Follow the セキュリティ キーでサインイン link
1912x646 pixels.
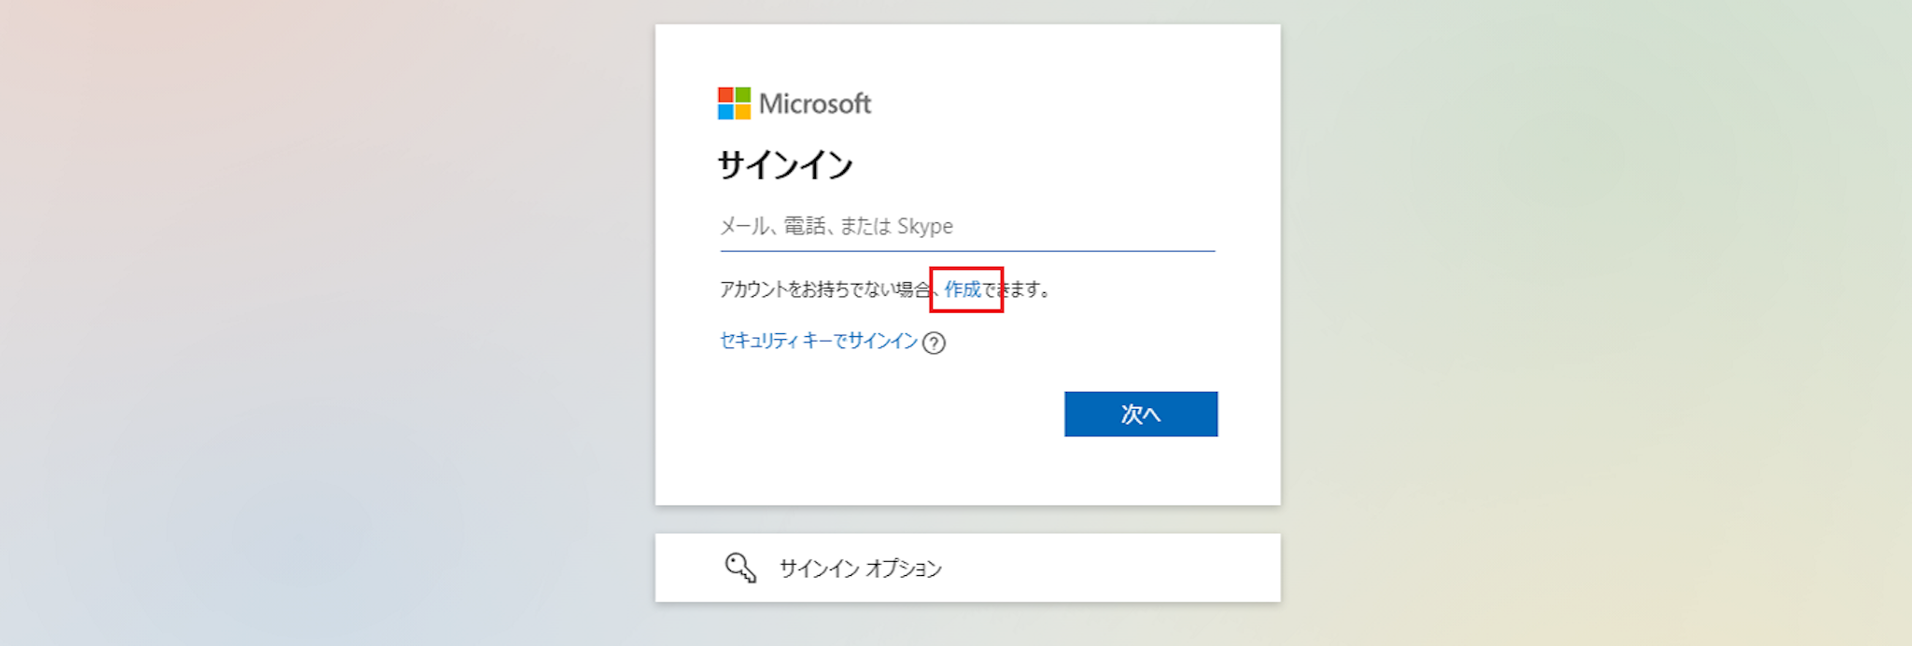pyautogui.click(x=819, y=342)
